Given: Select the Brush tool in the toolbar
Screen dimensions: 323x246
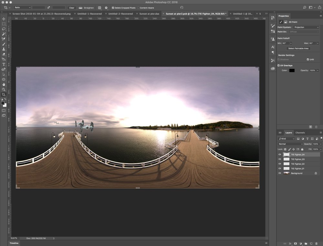Looking at the screenshot, I should [4, 44].
